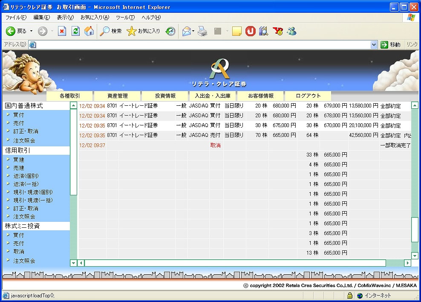Click the address bar input field
Viewport: 421px width, 302px height.
click(203, 45)
